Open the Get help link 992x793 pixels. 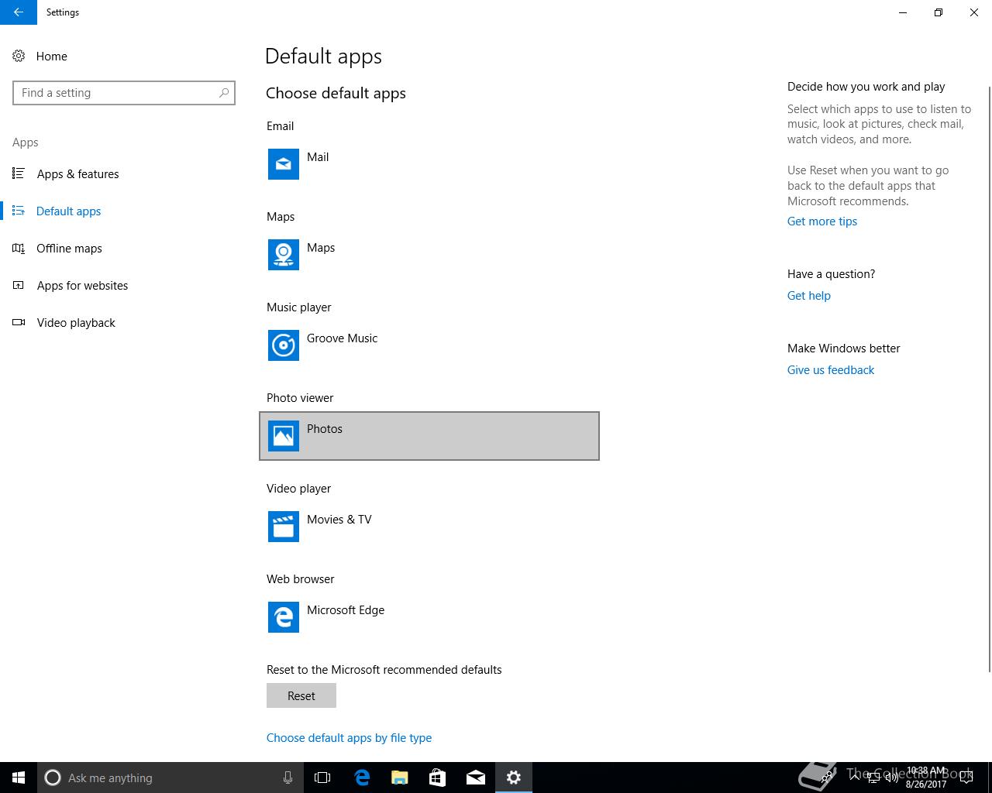coord(809,296)
